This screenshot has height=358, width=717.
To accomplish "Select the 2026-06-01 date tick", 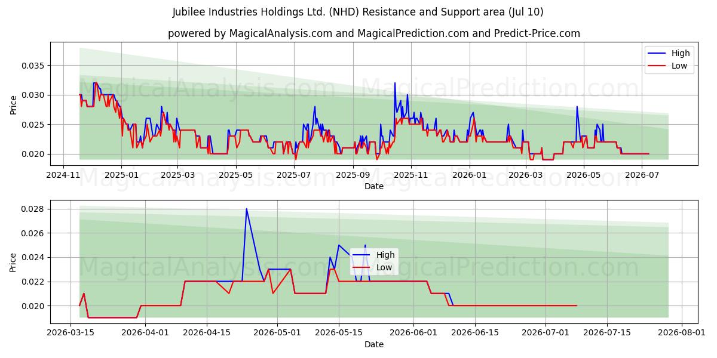I will click(x=413, y=332).
